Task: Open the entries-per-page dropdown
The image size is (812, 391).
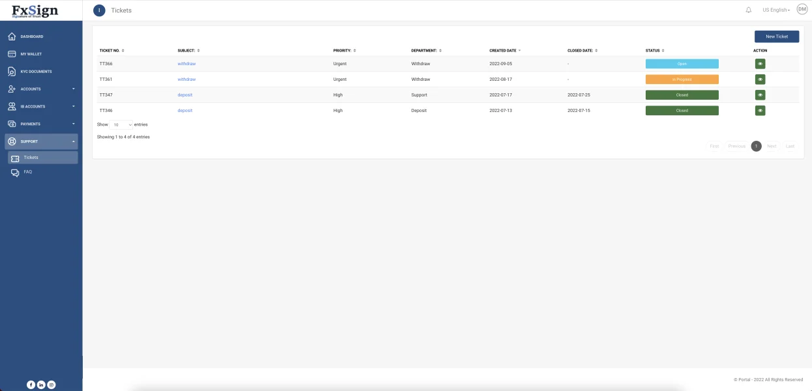Action: (x=121, y=124)
